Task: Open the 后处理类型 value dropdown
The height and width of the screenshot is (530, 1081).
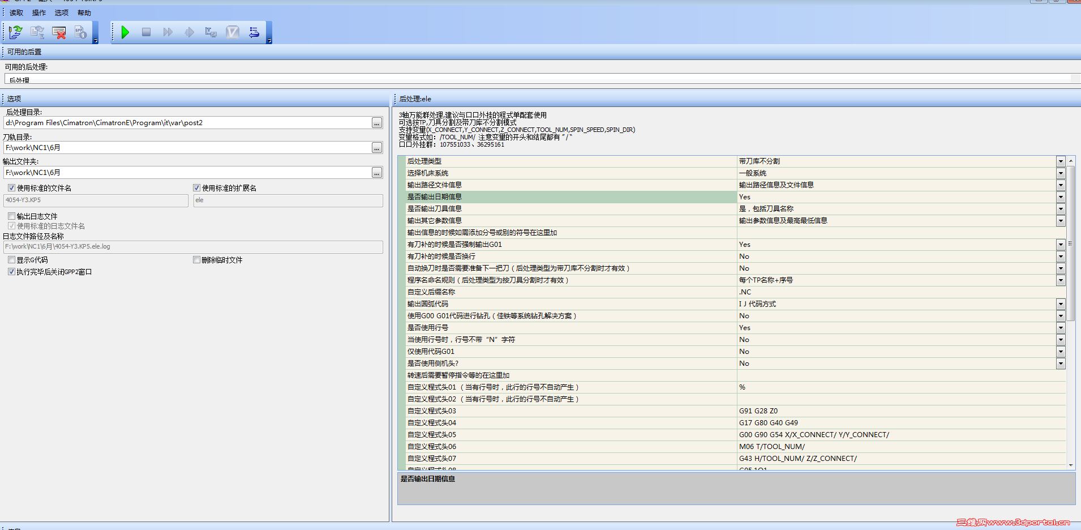Action: (x=1061, y=161)
